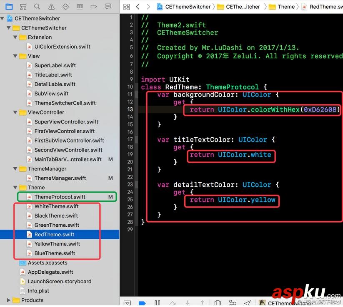Open the RedTheme.swift jump bar menu
The height and width of the screenshot is (307, 343).
[x=326, y=7]
